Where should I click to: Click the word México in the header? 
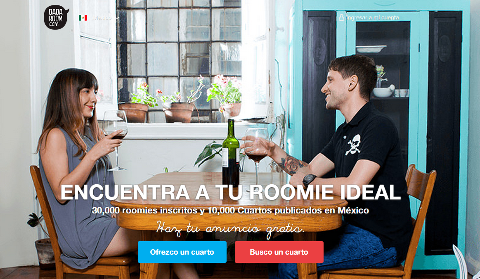pos(102,18)
